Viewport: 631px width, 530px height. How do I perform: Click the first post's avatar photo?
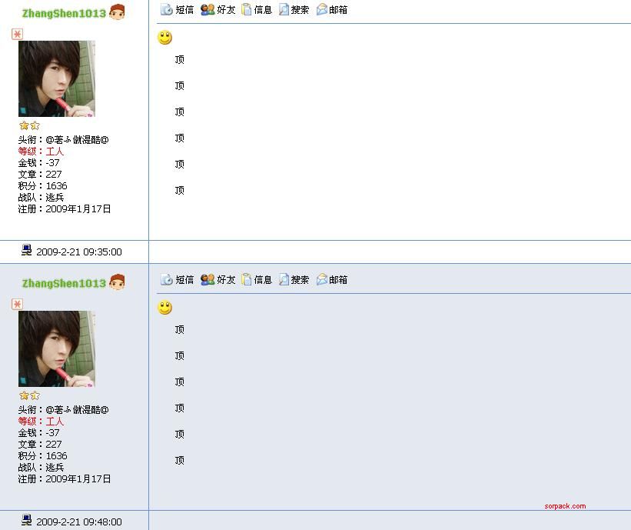pyautogui.click(x=57, y=78)
